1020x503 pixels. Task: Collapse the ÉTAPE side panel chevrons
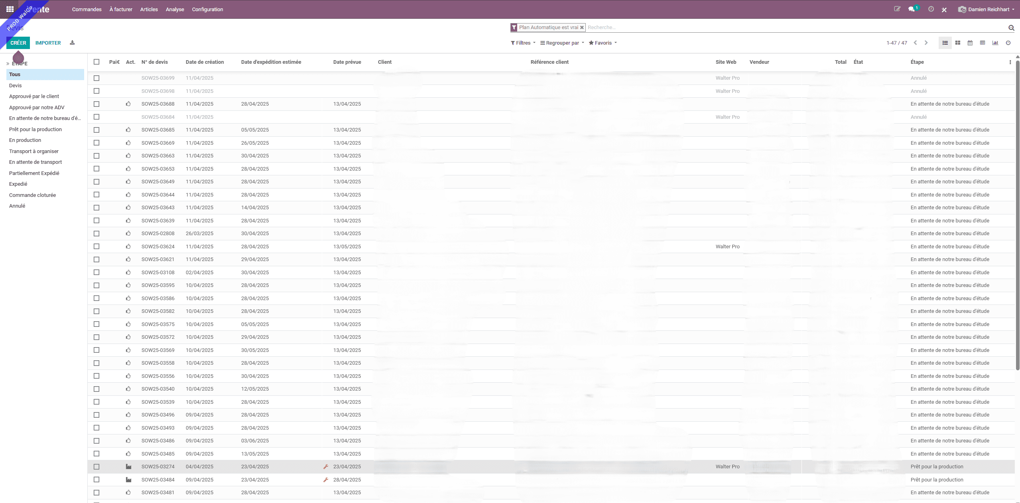tap(8, 64)
